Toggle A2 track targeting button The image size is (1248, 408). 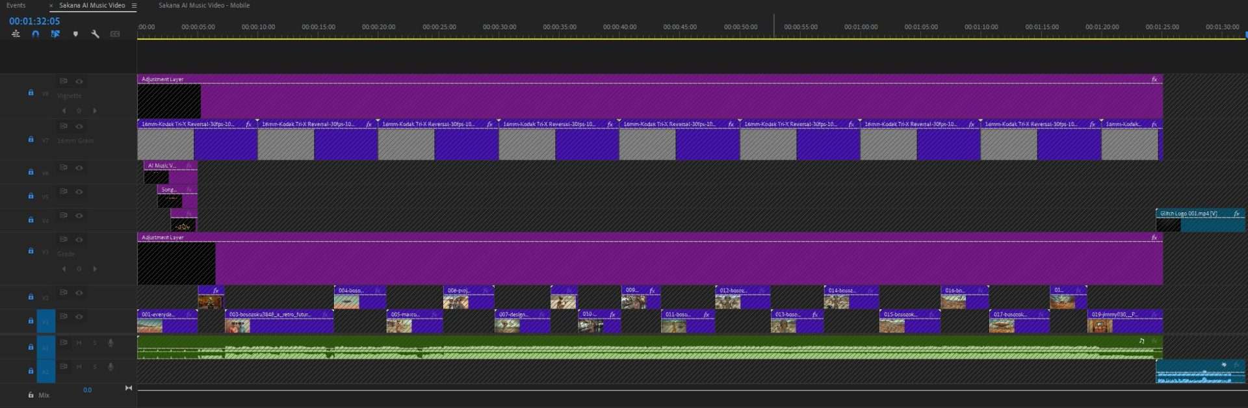[45, 371]
